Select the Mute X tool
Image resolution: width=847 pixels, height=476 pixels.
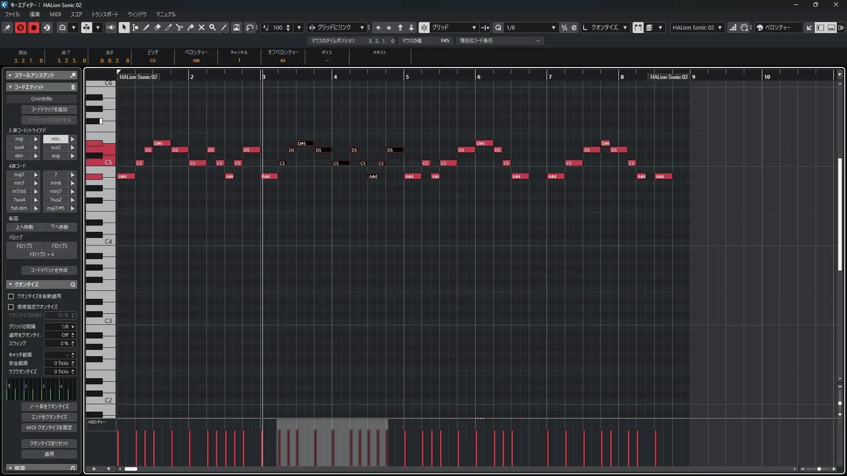pos(202,27)
